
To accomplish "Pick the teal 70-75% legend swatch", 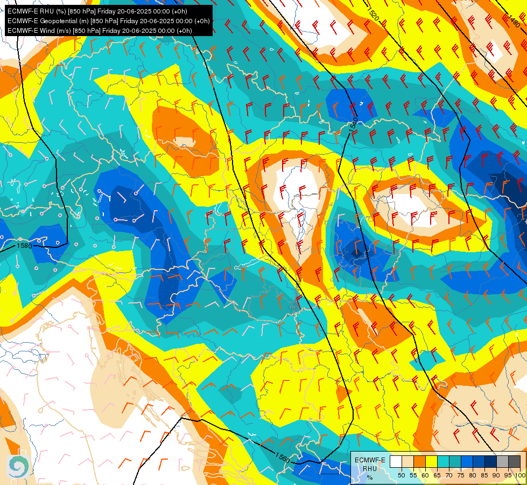I will point(455,462).
